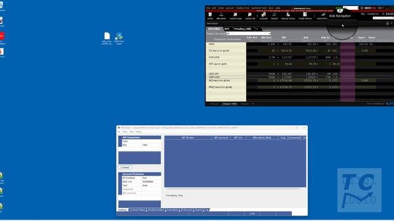
Task: Click the Allocation, Mult. column header
Action: pyautogui.click(x=262, y=138)
